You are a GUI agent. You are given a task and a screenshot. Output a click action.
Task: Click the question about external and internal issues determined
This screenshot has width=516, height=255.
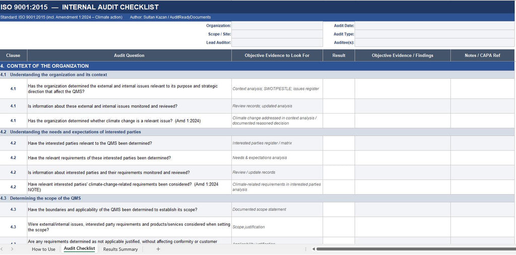click(x=129, y=89)
